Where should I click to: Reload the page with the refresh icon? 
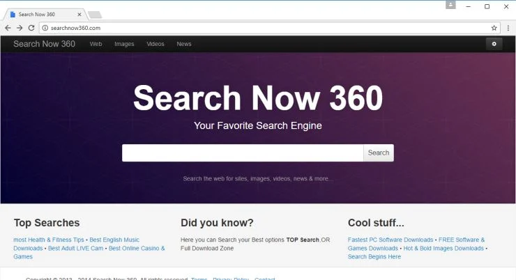point(31,28)
